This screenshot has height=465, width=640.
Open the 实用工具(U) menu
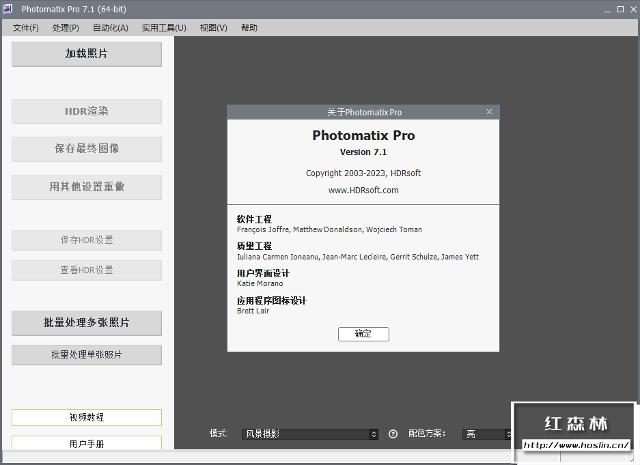(x=164, y=28)
